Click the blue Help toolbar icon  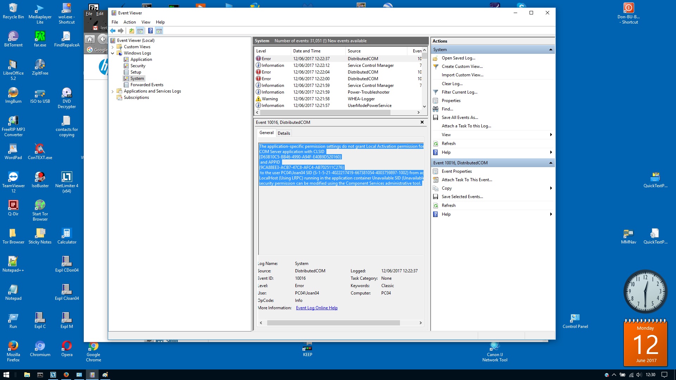150,31
